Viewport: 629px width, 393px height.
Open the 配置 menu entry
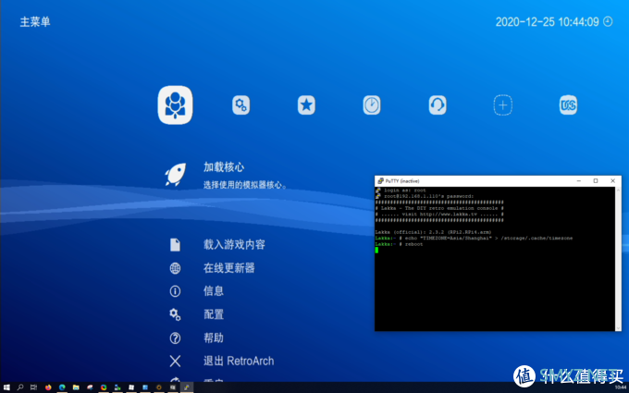(x=214, y=314)
